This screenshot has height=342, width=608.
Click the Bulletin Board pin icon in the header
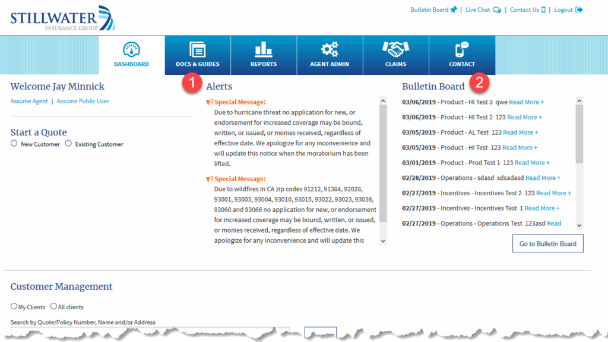[454, 9]
